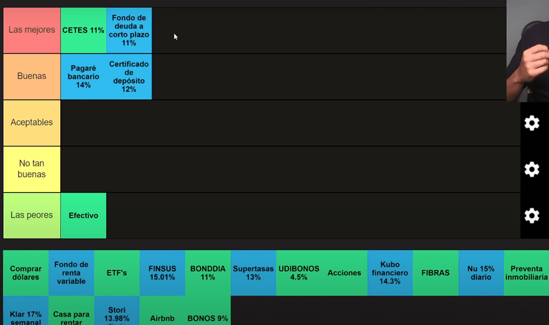Click the yellow No tan buenas label
The width and height of the screenshot is (549, 325).
point(32,169)
